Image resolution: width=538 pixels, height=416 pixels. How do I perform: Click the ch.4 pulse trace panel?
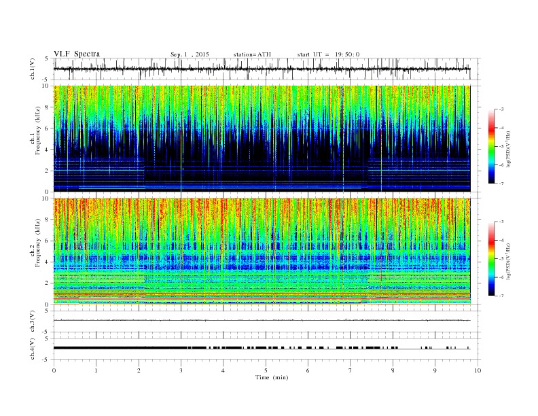[267, 349]
